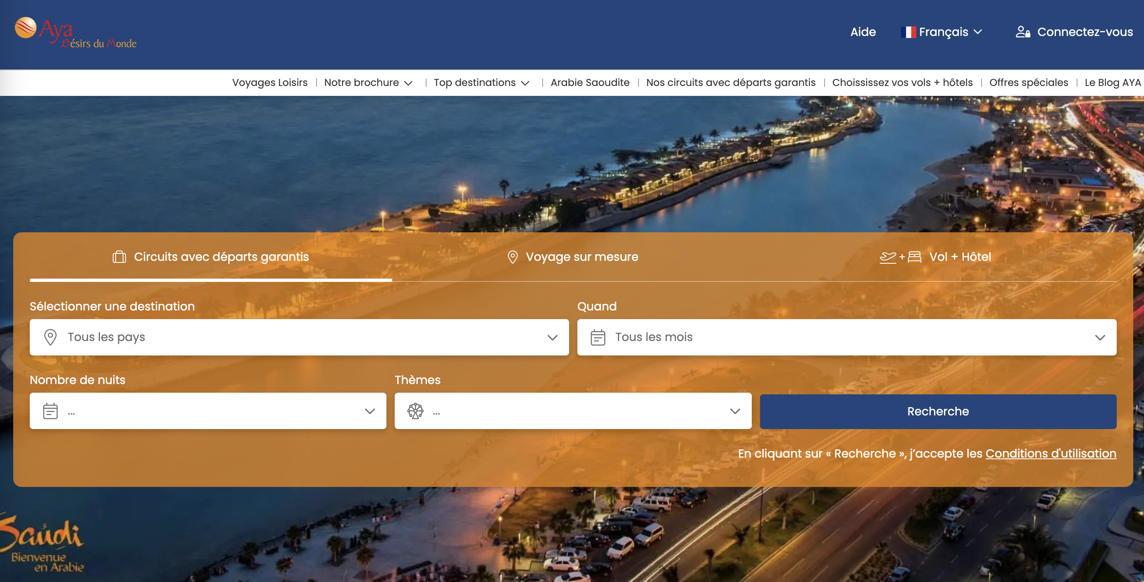Click the suitcase icon on Circuits tab

pos(119,257)
